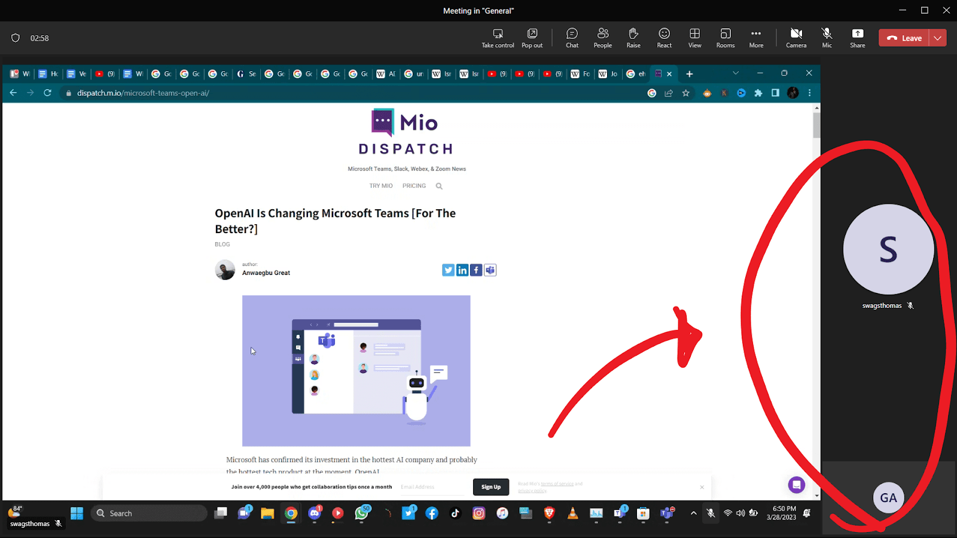957x538 pixels.
Task: Select the GA participant avatar
Action: [x=888, y=498]
